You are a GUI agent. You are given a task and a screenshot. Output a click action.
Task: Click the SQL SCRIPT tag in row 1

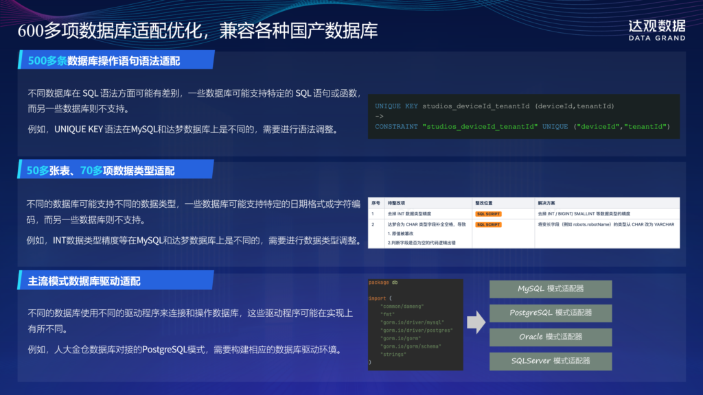pyautogui.click(x=487, y=214)
